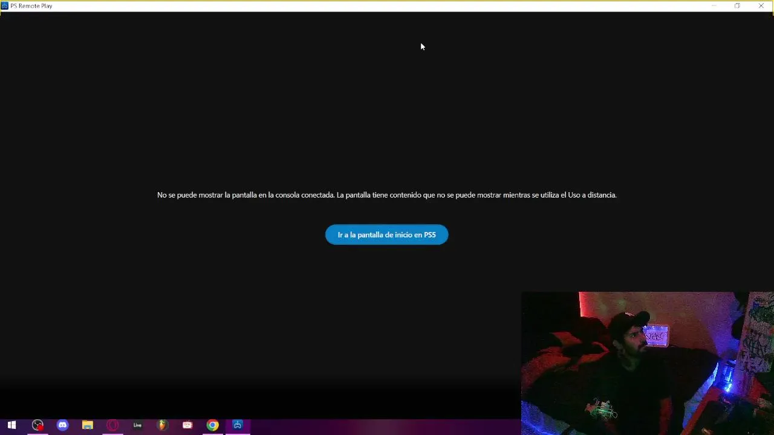Restore down the PS Remote Play window
Image resolution: width=774 pixels, height=435 pixels.
click(x=737, y=5)
